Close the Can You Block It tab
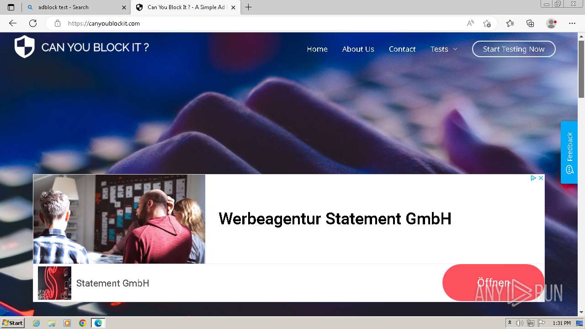The width and height of the screenshot is (585, 329). [x=234, y=7]
